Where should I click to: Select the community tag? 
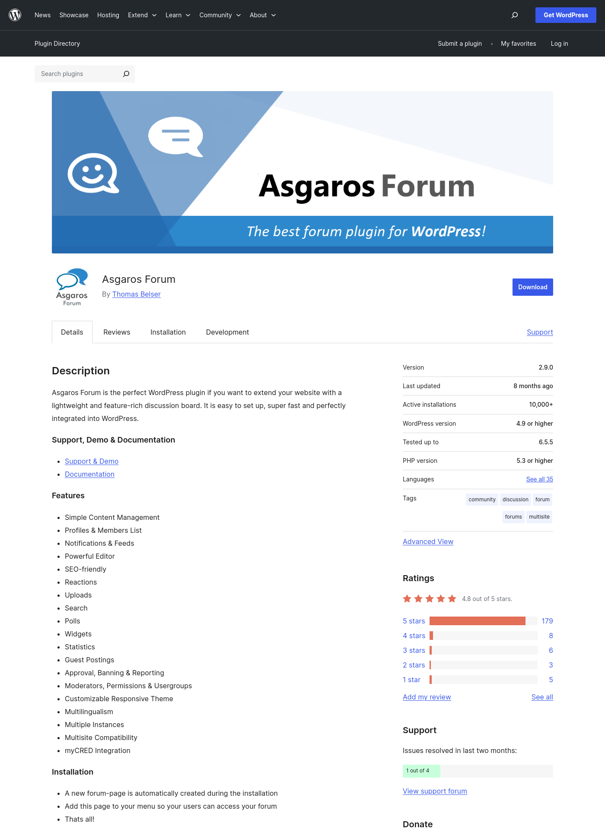482,500
